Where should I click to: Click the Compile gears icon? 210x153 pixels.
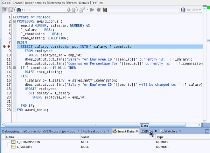tap(82, 10)
